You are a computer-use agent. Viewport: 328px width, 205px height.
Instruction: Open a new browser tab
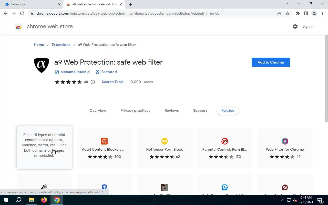(130, 4)
